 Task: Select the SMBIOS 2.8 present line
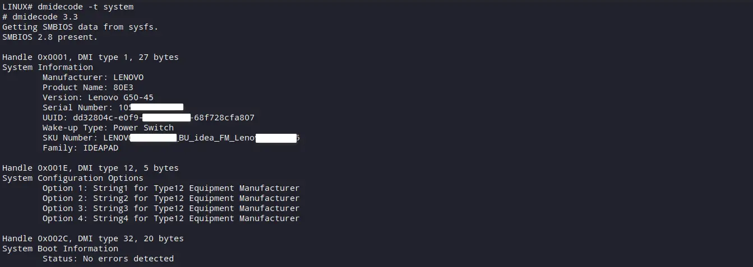(50, 37)
